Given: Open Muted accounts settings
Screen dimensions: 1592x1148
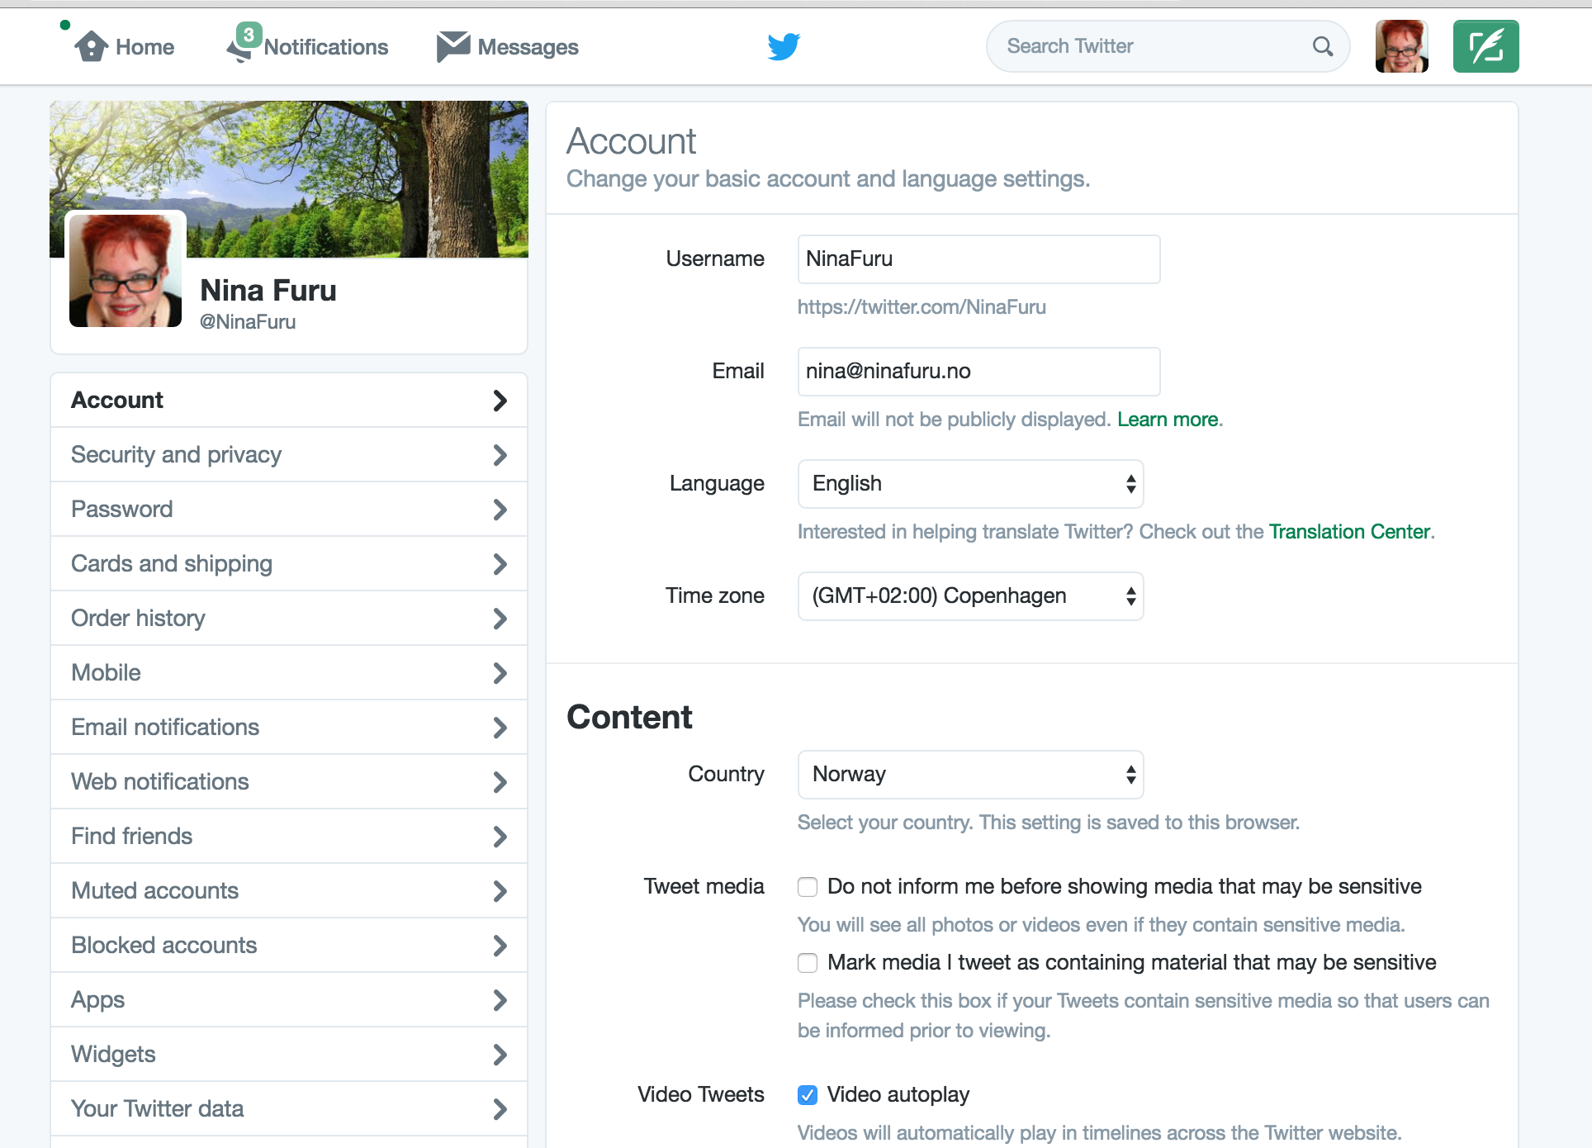Looking at the screenshot, I should [289, 890].
